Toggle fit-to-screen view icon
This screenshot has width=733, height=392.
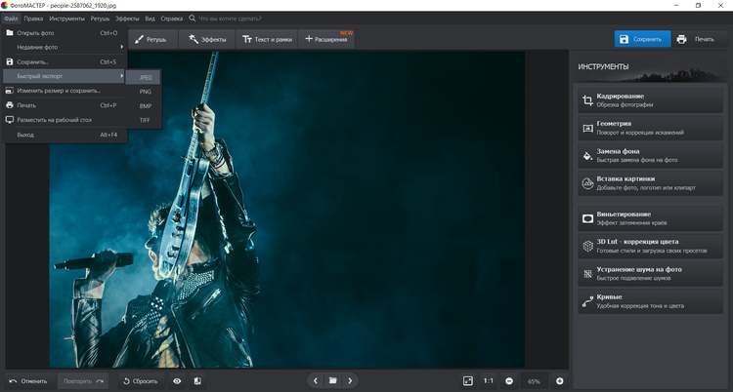coord(468,380)
